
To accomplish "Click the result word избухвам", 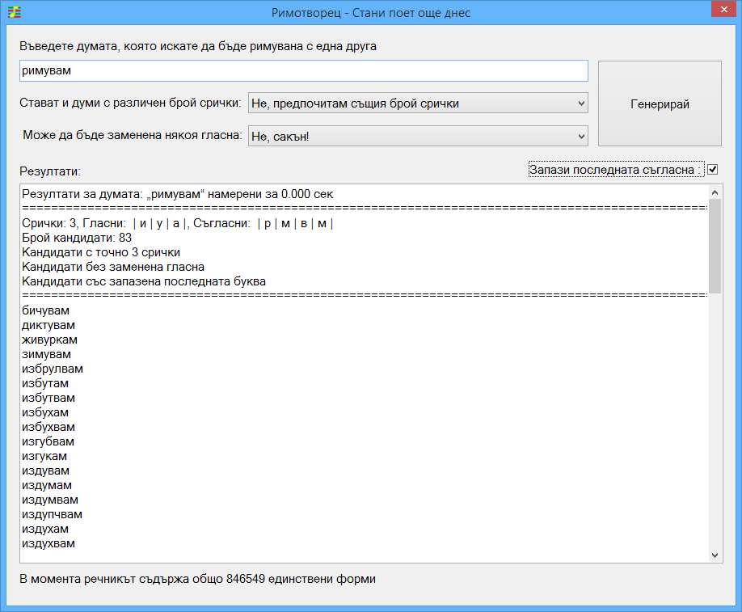I will pos(48,427).
